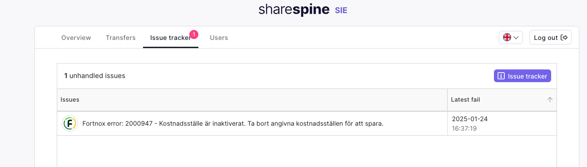
Task: Click the Log out button
Action: [x=550, y=38]
